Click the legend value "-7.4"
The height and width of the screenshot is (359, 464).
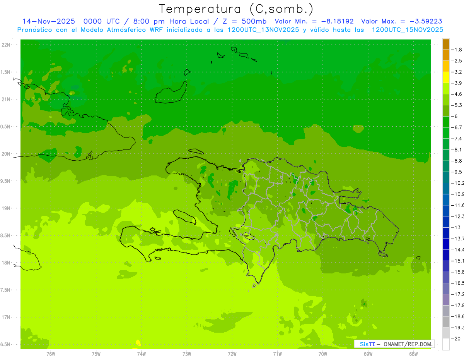click(x=457, y=139)
